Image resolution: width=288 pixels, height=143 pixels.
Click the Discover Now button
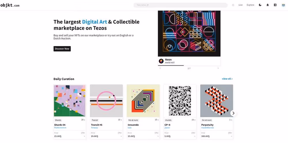(x=62, y=49)
